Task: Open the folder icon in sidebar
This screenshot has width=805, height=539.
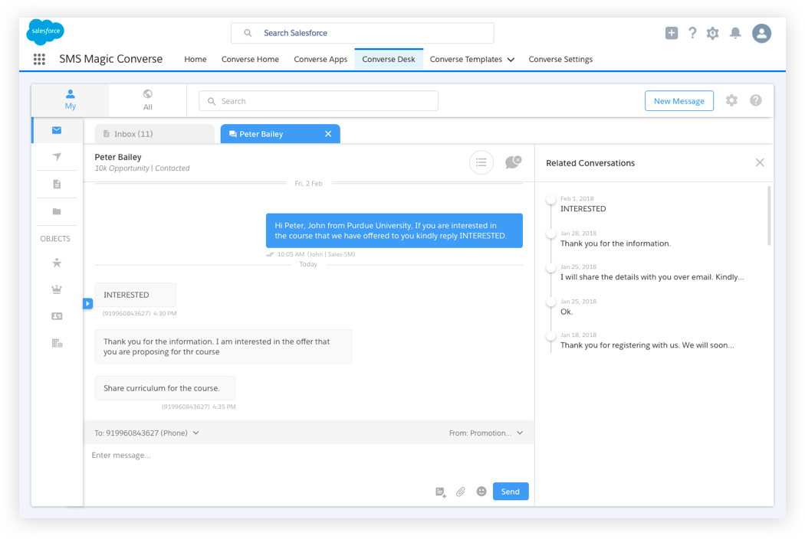Action: coord(57,211)
